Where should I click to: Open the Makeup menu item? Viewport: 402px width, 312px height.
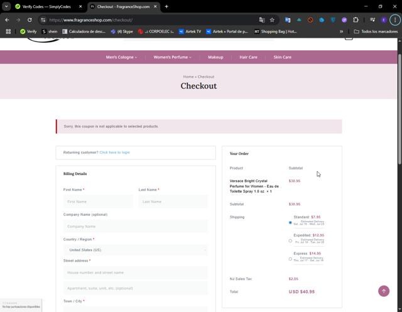coord(215,57)
